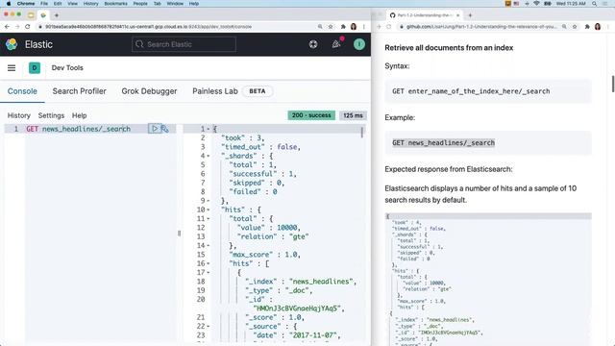The width and height of the screenshot is (615, 346).
Task: Open a new tab in Elastic window
Action: pos(57,15)
